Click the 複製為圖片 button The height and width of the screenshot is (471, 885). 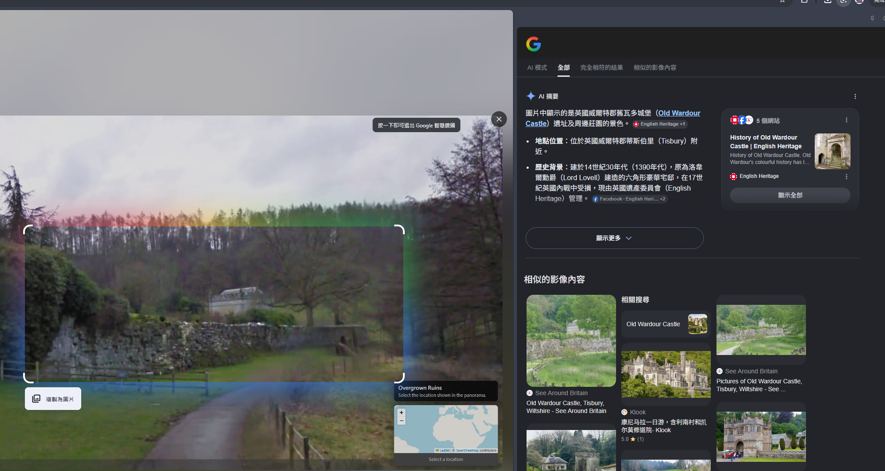coord(53,399)
